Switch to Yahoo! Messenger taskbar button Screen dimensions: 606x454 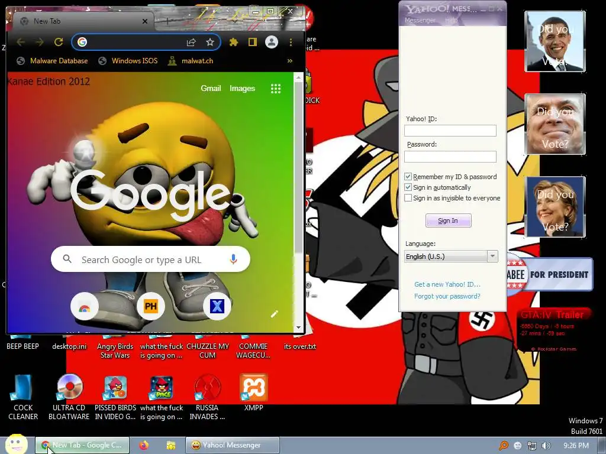coord(232,445)
